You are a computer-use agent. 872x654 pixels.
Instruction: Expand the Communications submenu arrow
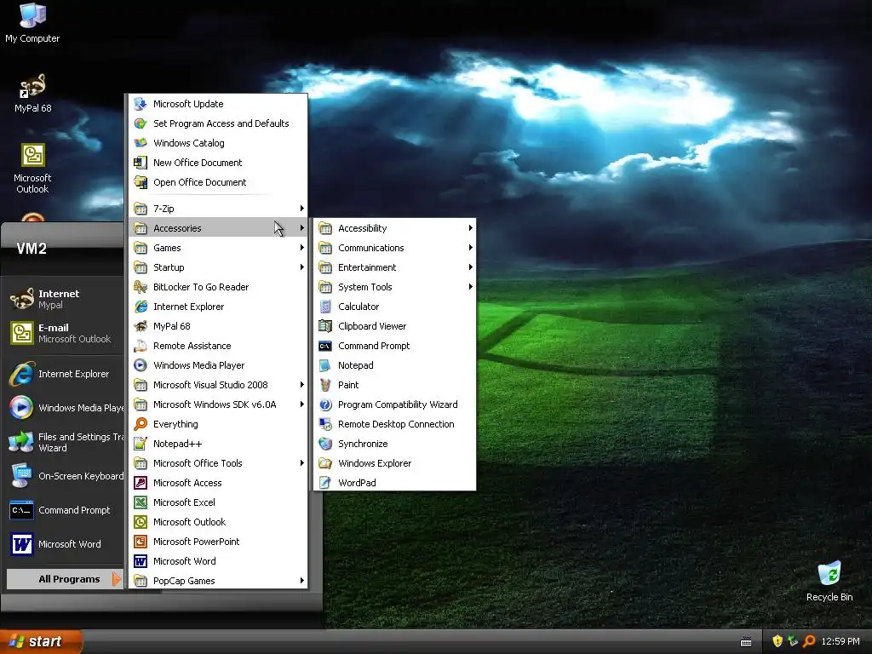tap(470, 248)
